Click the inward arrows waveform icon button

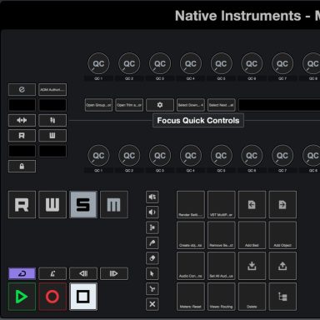pos(22,120)
